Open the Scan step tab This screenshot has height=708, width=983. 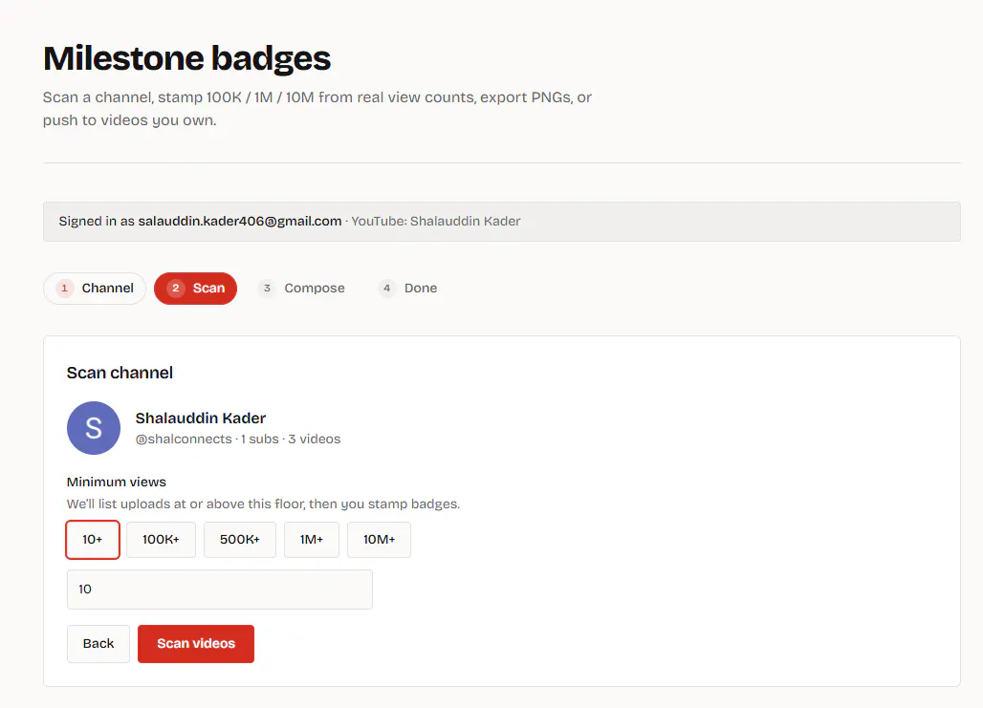coord(196,289)
